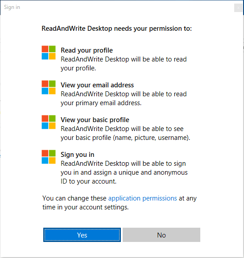Click the Microsoft logo beside Read your profile
This screenshot has height=258, width=244.
[x=49, y=53]
